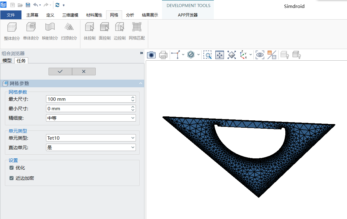Viewport: 347px width, 219px height.
Task: Confirm mesh settings with checkmark button
Action: 60,71
